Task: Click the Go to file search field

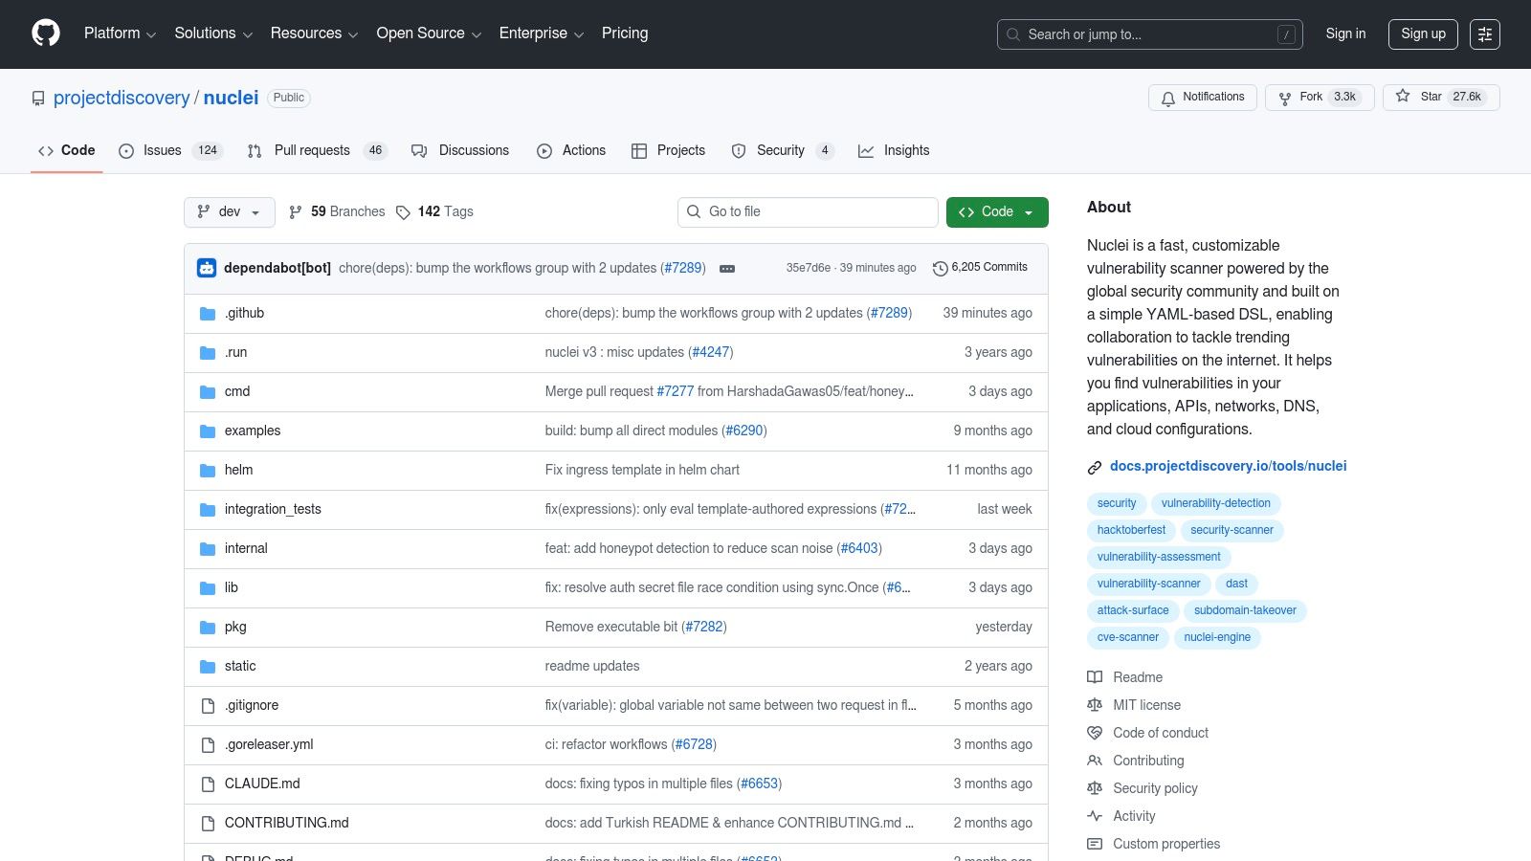Action: [808, 211]
